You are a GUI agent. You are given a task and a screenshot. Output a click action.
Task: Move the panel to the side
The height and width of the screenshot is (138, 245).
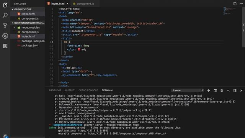(x=235, y=90)
